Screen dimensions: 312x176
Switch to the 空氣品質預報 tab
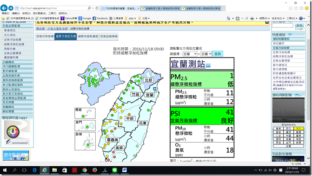tap(109, 36)
